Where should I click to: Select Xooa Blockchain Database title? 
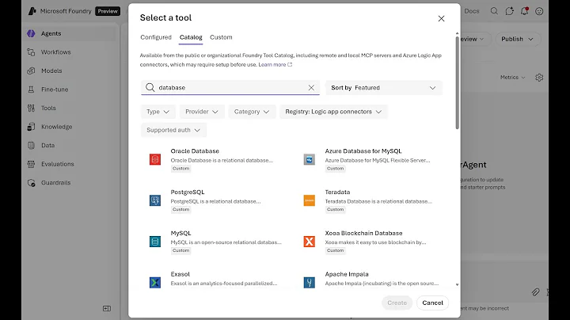(363, 233)
